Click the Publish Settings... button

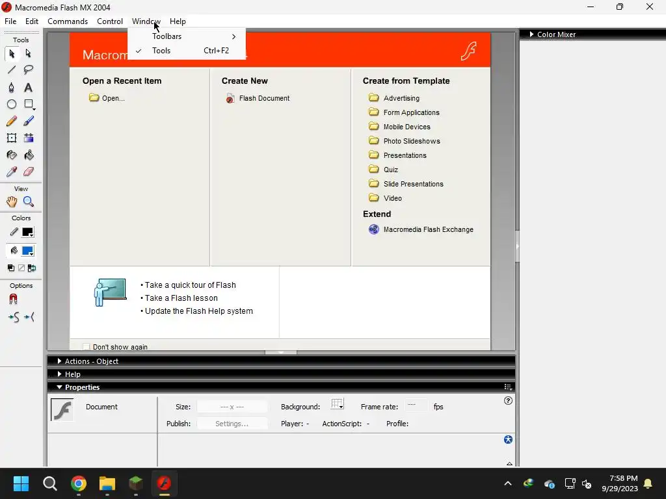(x=232, y=424)
